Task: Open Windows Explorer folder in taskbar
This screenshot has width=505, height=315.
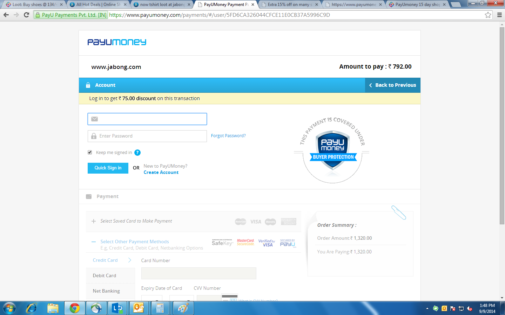Action: click(x=53, y=308)
